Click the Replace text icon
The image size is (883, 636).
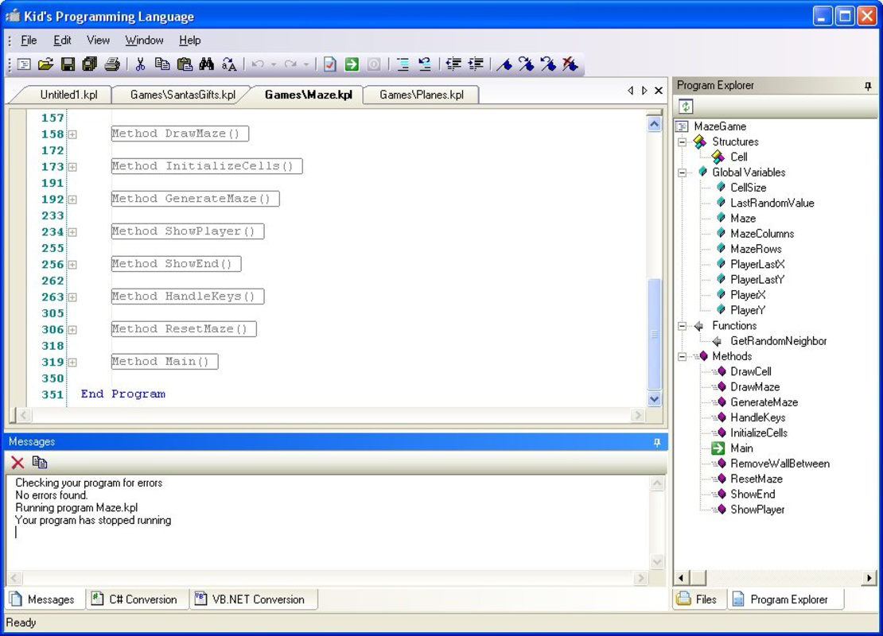(229, 64)
